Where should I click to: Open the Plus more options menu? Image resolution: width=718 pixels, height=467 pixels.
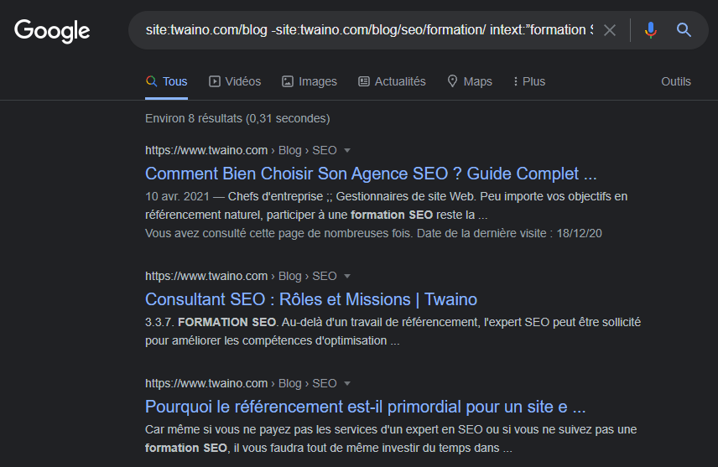[529, 81]
